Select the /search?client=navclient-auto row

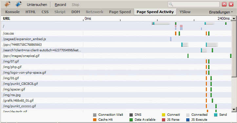pyautogui.click(x=116, y=50)
